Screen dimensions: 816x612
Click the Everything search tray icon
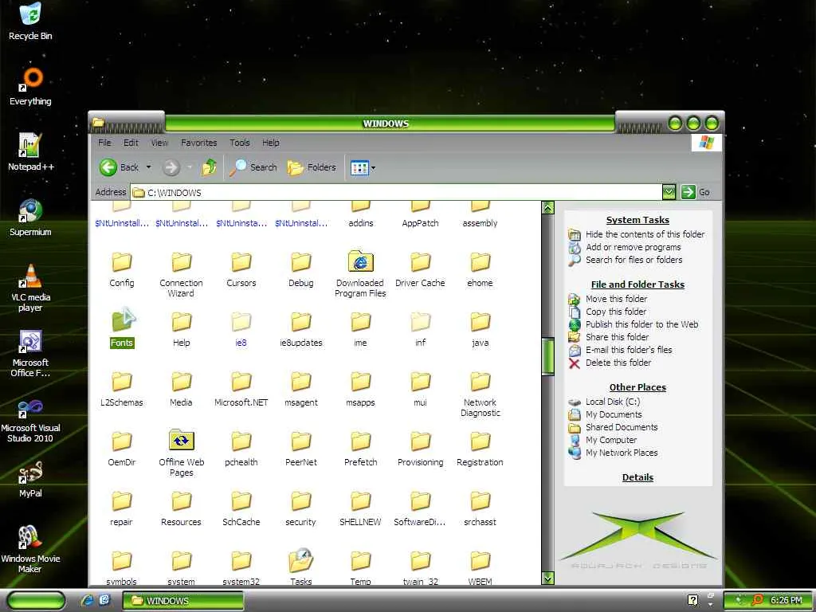pyautogui.click(x=758, y=600)
